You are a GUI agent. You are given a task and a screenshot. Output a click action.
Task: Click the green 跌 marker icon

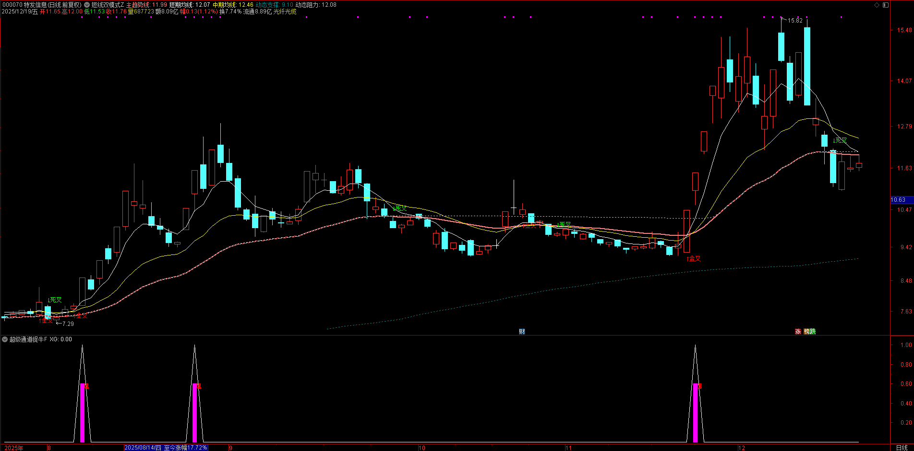[x=813, y=331]
